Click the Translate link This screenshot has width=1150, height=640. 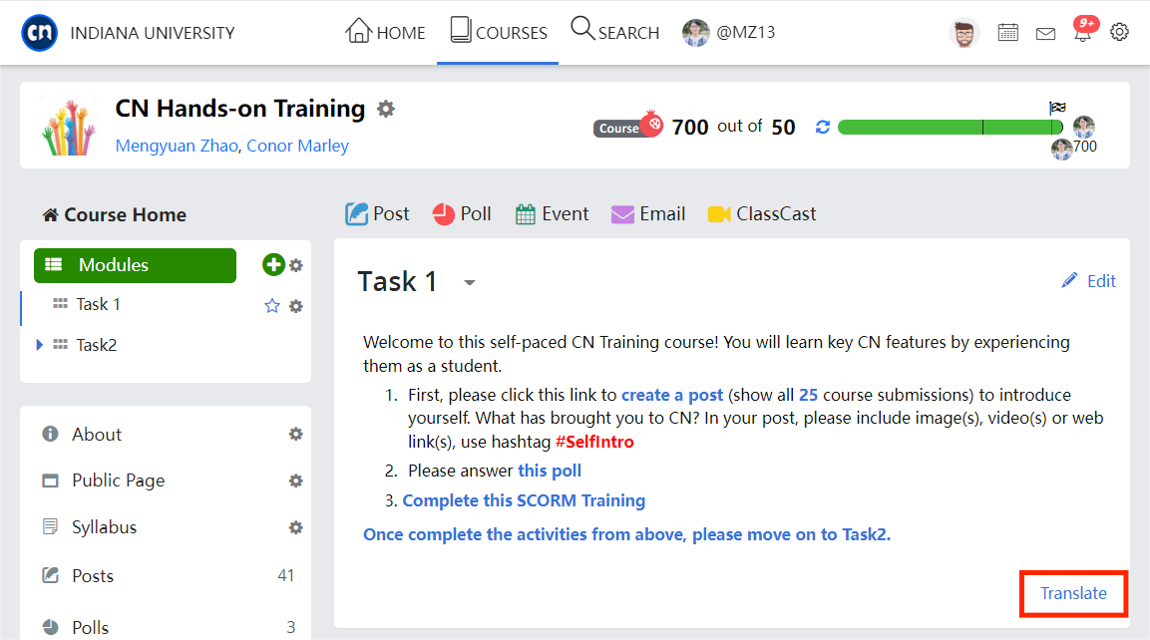coord(1073,593)
